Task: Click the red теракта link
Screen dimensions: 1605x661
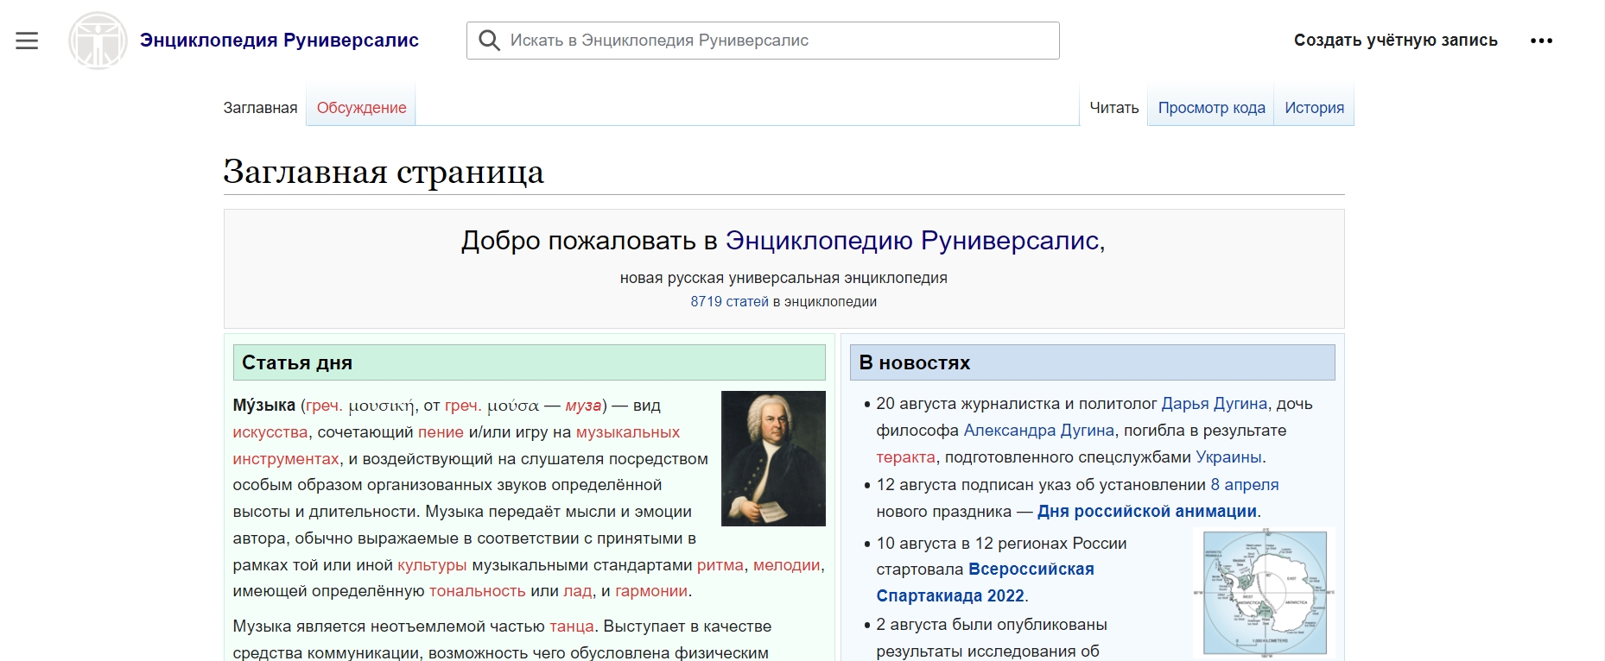Action: click(905, 457)
